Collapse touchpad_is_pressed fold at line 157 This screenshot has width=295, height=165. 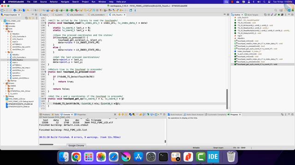click(46, 72)
